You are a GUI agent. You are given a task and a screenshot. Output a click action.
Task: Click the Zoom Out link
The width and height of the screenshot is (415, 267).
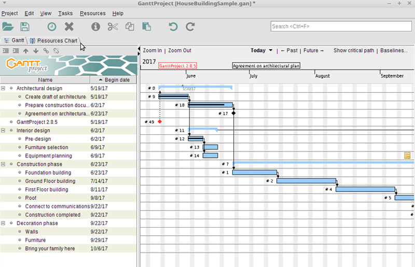tap(179, 50)
